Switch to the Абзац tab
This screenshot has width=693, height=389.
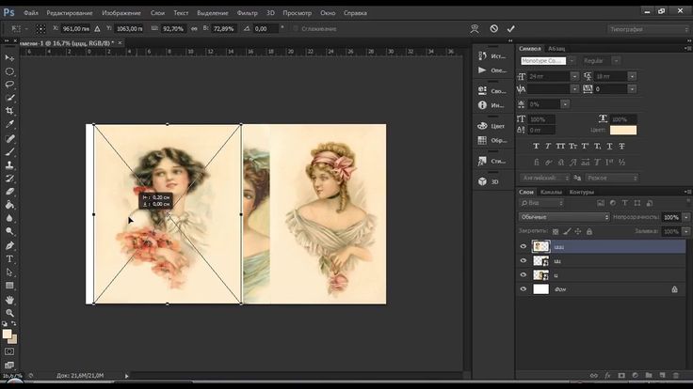pyautogui.click(x=557, y=47)
